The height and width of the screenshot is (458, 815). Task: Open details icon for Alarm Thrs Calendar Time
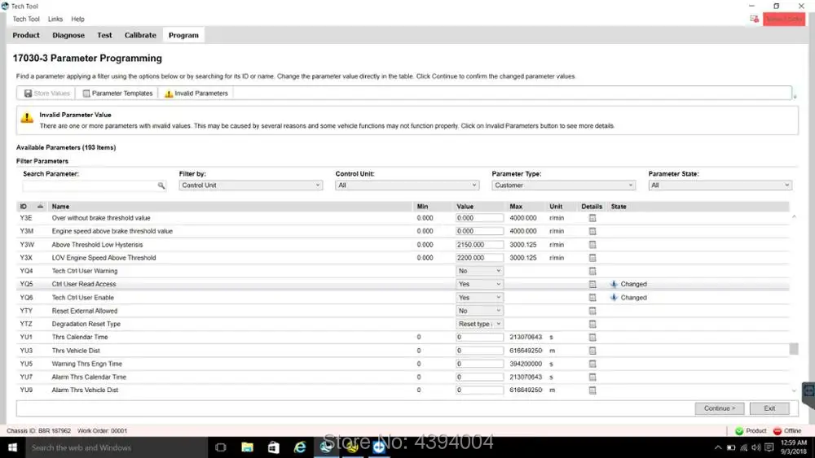592,377
